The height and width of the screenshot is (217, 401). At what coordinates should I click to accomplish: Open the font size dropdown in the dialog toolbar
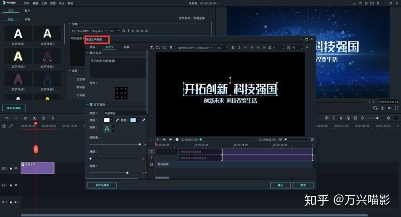[222, 47]
